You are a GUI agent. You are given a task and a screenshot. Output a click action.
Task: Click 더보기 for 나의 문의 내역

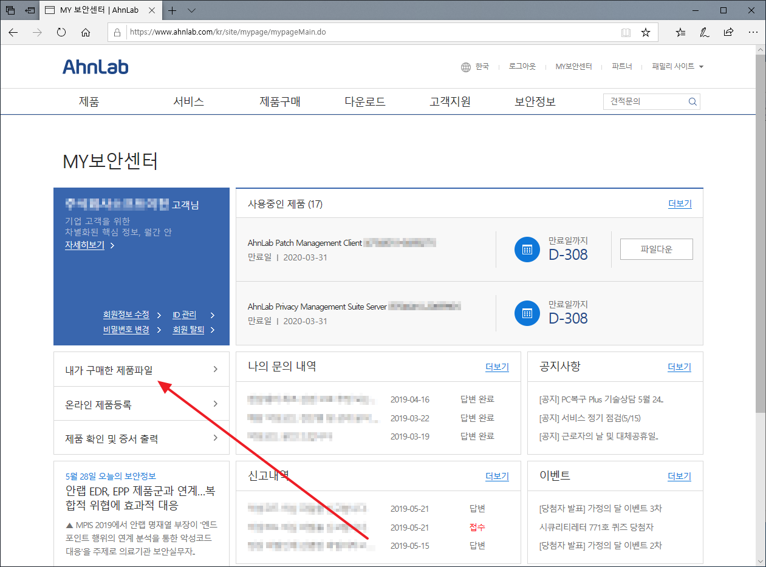pyautogui.click(x=497, y=367)
